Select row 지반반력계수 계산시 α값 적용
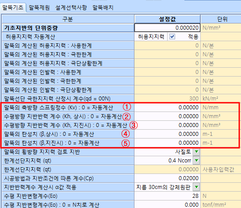This screenshot has width=241, height=208. (x=68, y=187)
